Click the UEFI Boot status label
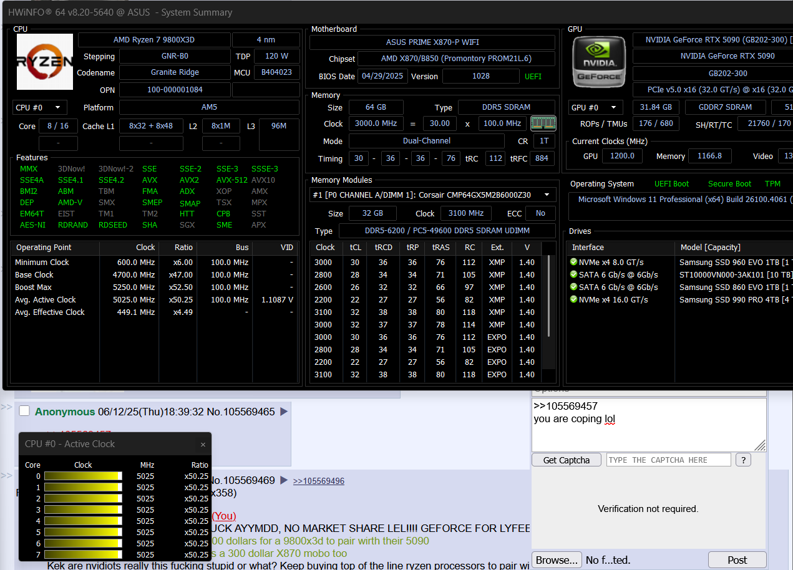 coord(671,184)
